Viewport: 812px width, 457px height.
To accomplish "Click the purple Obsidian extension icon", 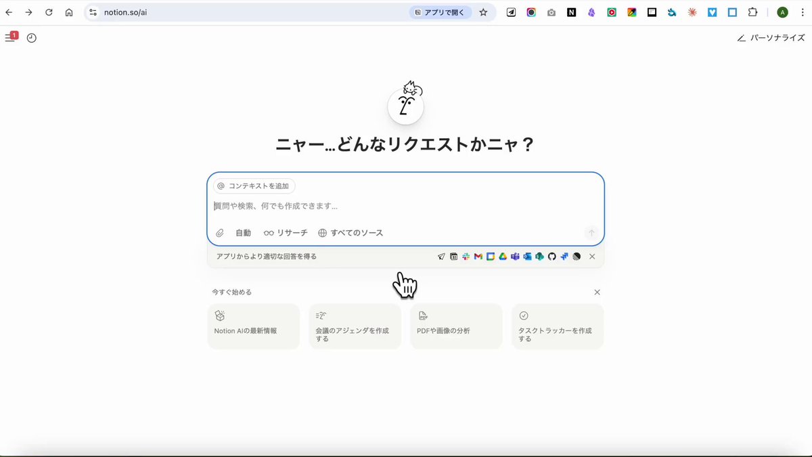I will pos(591,12).
